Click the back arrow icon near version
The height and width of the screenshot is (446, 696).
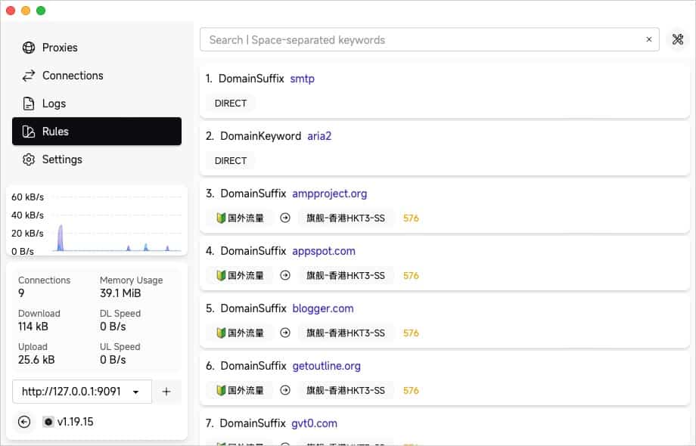24,422
